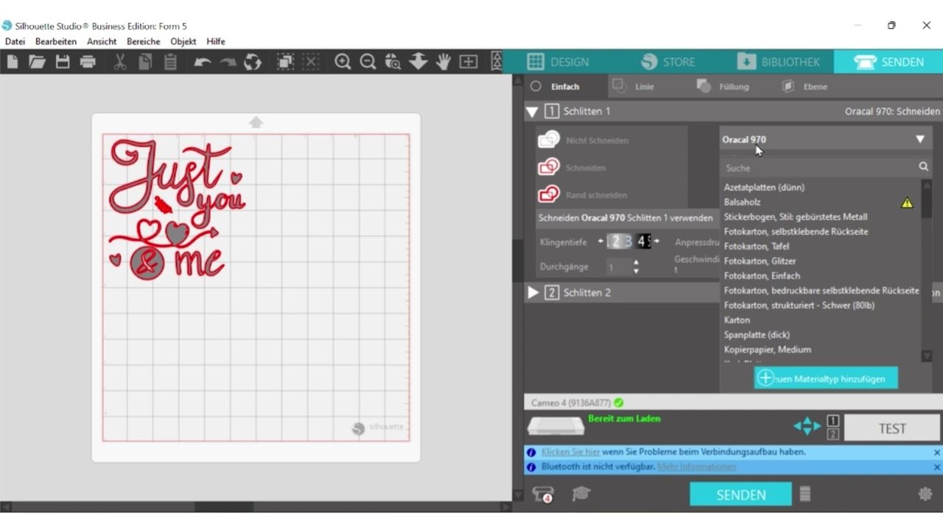Image resolution: width=943 pixels, height=530 pixels.
Task: Open the cutting device list icon
Action: click(543, 495)
